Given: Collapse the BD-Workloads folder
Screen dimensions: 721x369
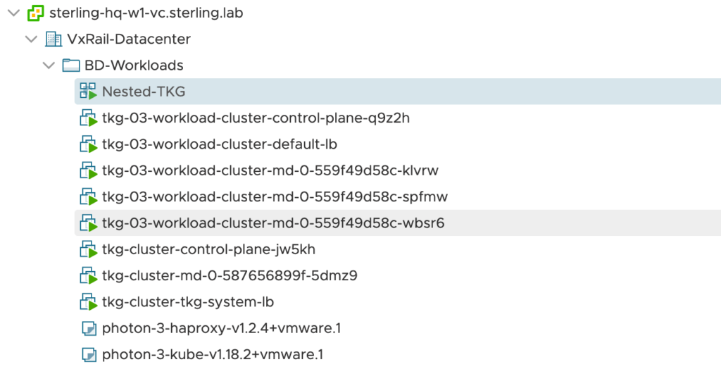Looking at the screenshot, I should click(49, 65).
